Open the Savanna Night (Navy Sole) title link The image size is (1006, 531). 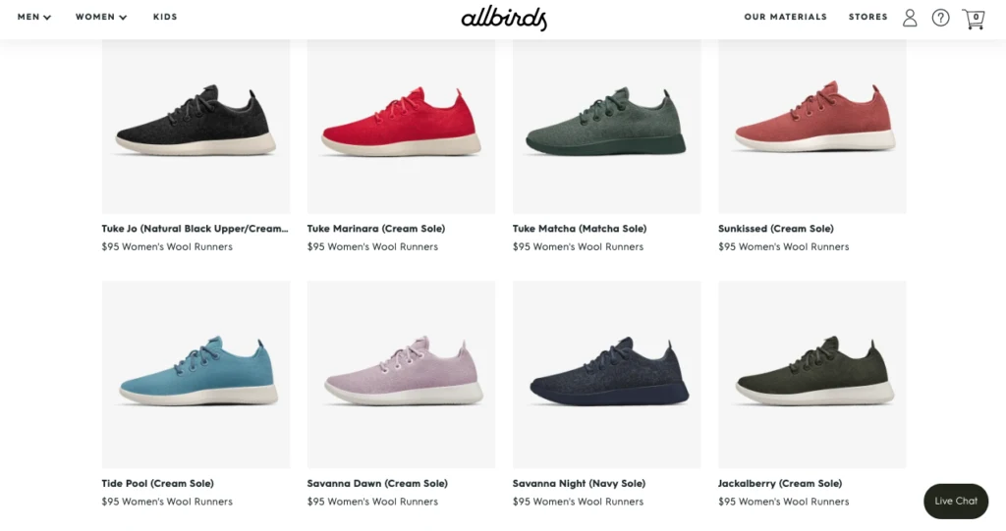click(579, 484)
